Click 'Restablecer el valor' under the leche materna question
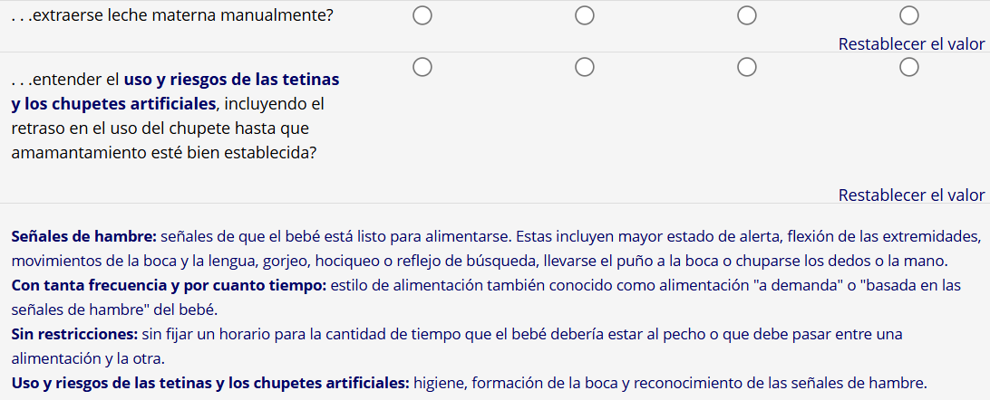 pyautogui.click(x=911, y=43)
